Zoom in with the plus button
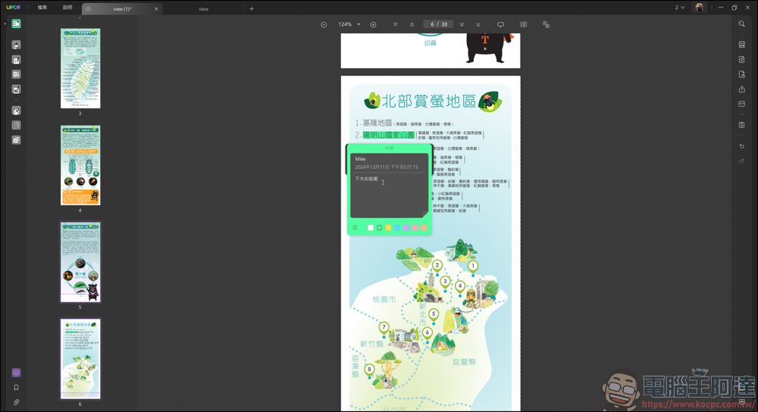The width and height of the screenshot is (758, 412). (x=373, y=25)
